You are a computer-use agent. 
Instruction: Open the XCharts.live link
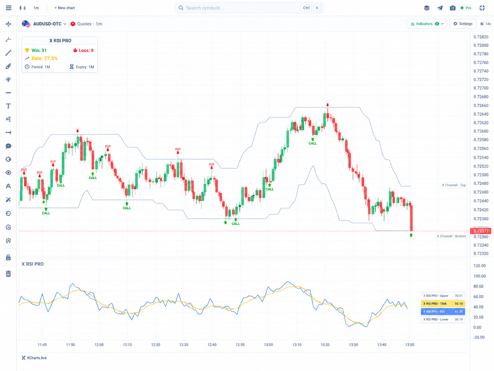click(x=34, y=358)
